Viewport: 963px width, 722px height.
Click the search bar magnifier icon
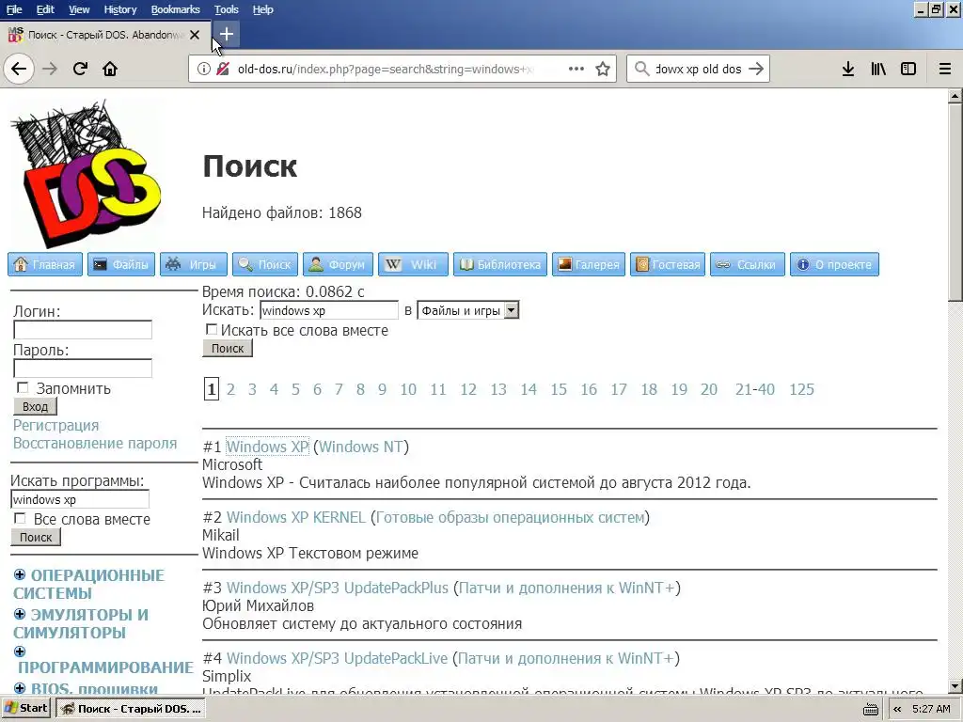641,69
